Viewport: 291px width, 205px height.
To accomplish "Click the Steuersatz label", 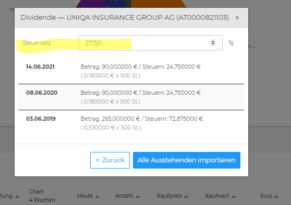I will coord(37,43).
